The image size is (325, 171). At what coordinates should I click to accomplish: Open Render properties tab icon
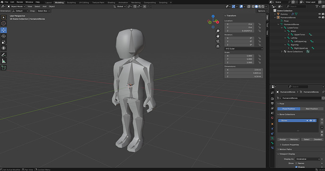(x=272, y=99)
